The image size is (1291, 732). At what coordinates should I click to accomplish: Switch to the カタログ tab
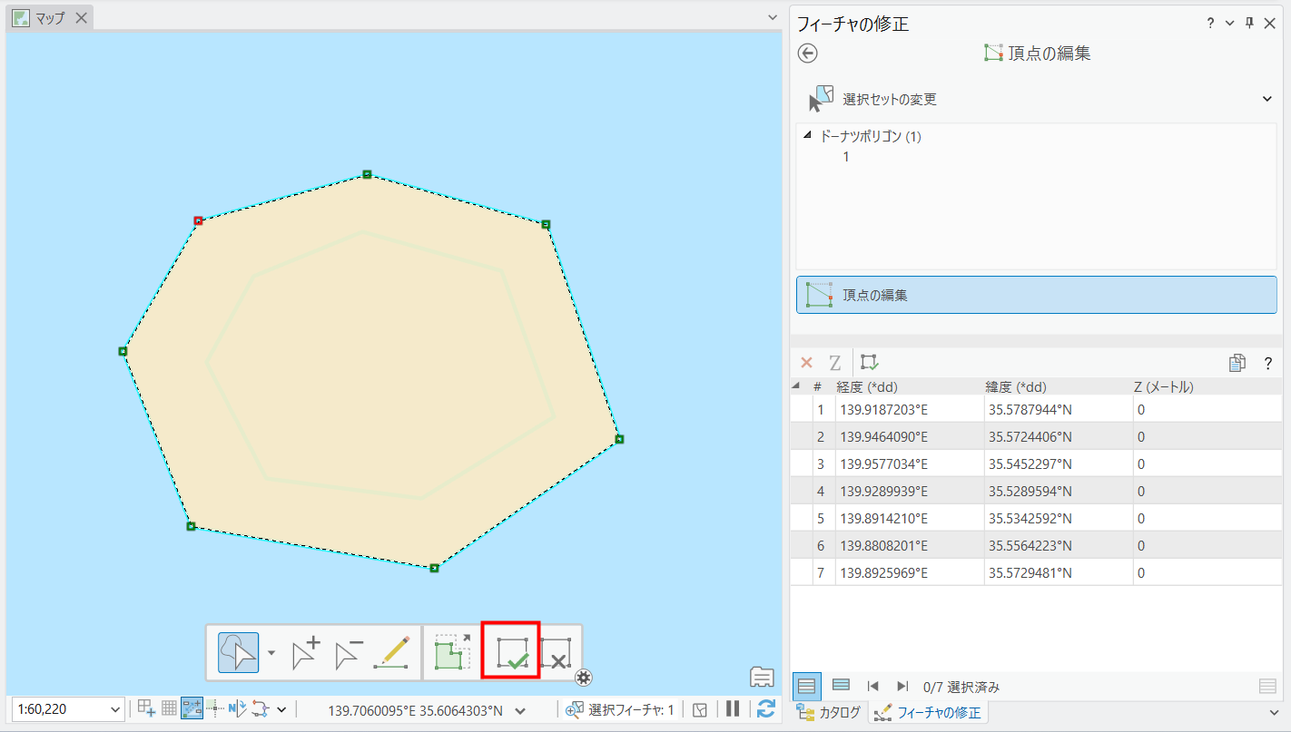point(830,712)
